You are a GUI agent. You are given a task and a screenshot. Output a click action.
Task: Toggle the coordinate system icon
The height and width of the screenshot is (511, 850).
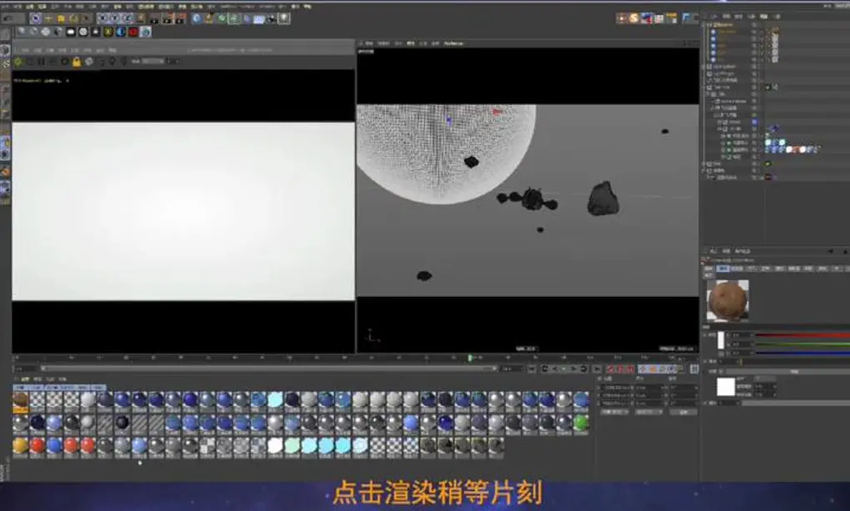click(x=140, y=18)
